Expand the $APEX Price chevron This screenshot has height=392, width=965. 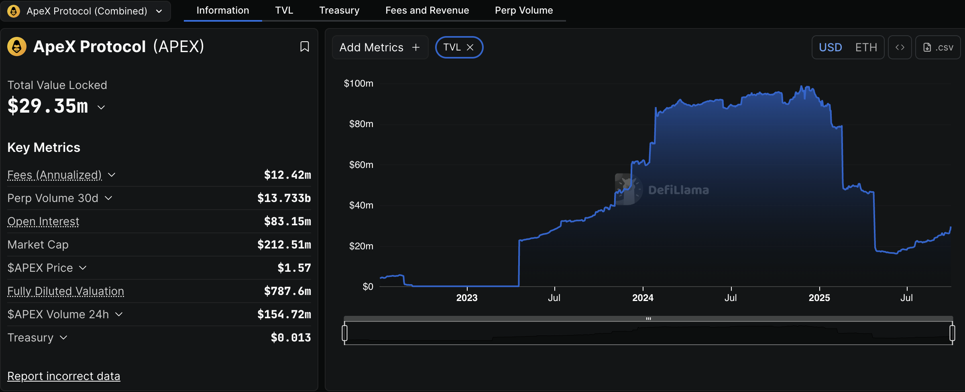83,268
